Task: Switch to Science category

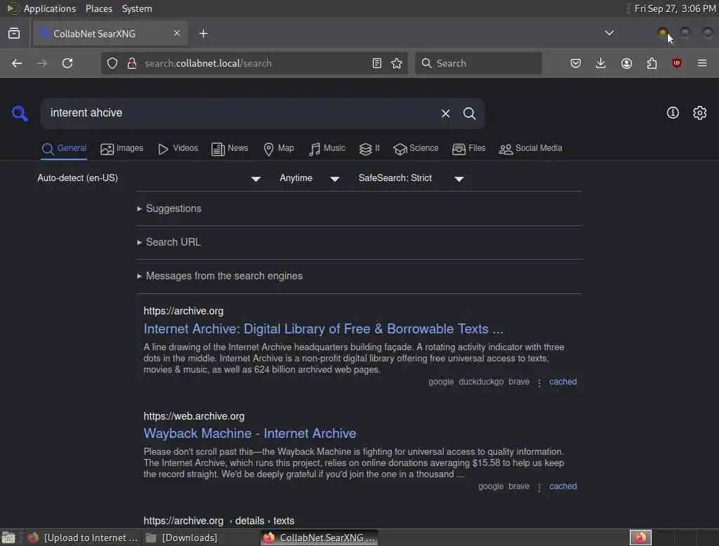Action: click(x=416, y=149)
